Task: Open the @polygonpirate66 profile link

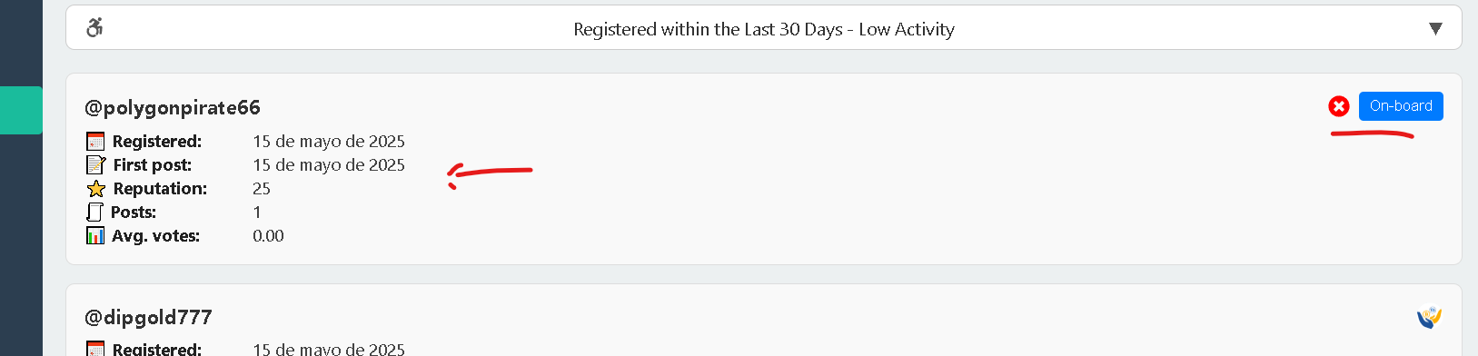Action: click(173, 107)
